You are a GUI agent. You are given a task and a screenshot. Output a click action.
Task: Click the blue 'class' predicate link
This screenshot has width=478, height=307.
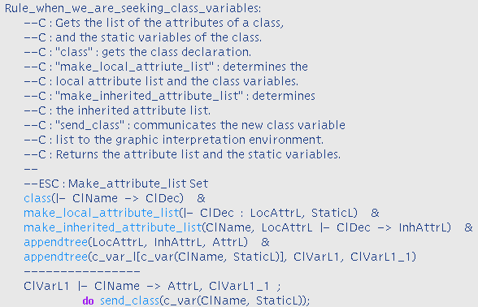[37, 198]
